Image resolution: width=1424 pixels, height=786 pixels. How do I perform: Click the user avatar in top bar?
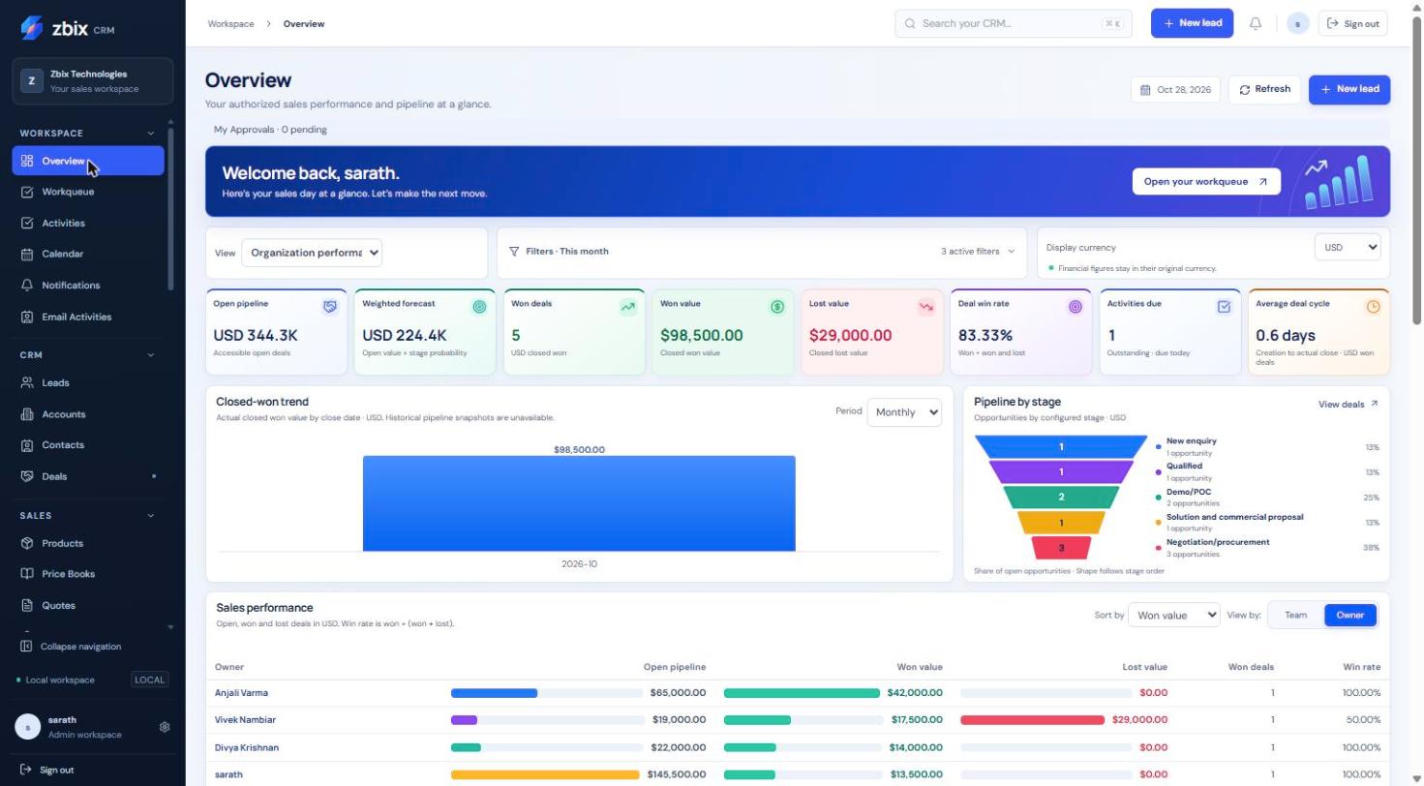coord(1298,23)
